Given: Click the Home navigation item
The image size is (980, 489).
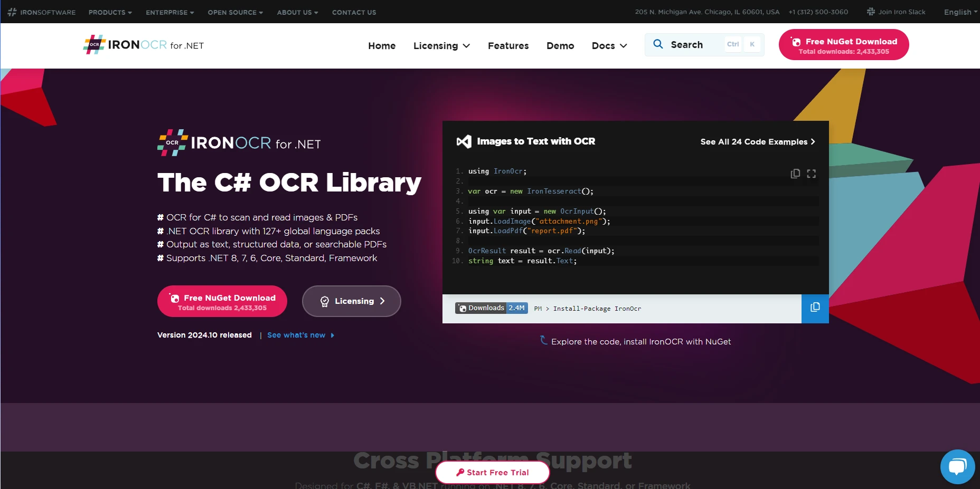Looking at the screenshot, I should tap(382, 46).
